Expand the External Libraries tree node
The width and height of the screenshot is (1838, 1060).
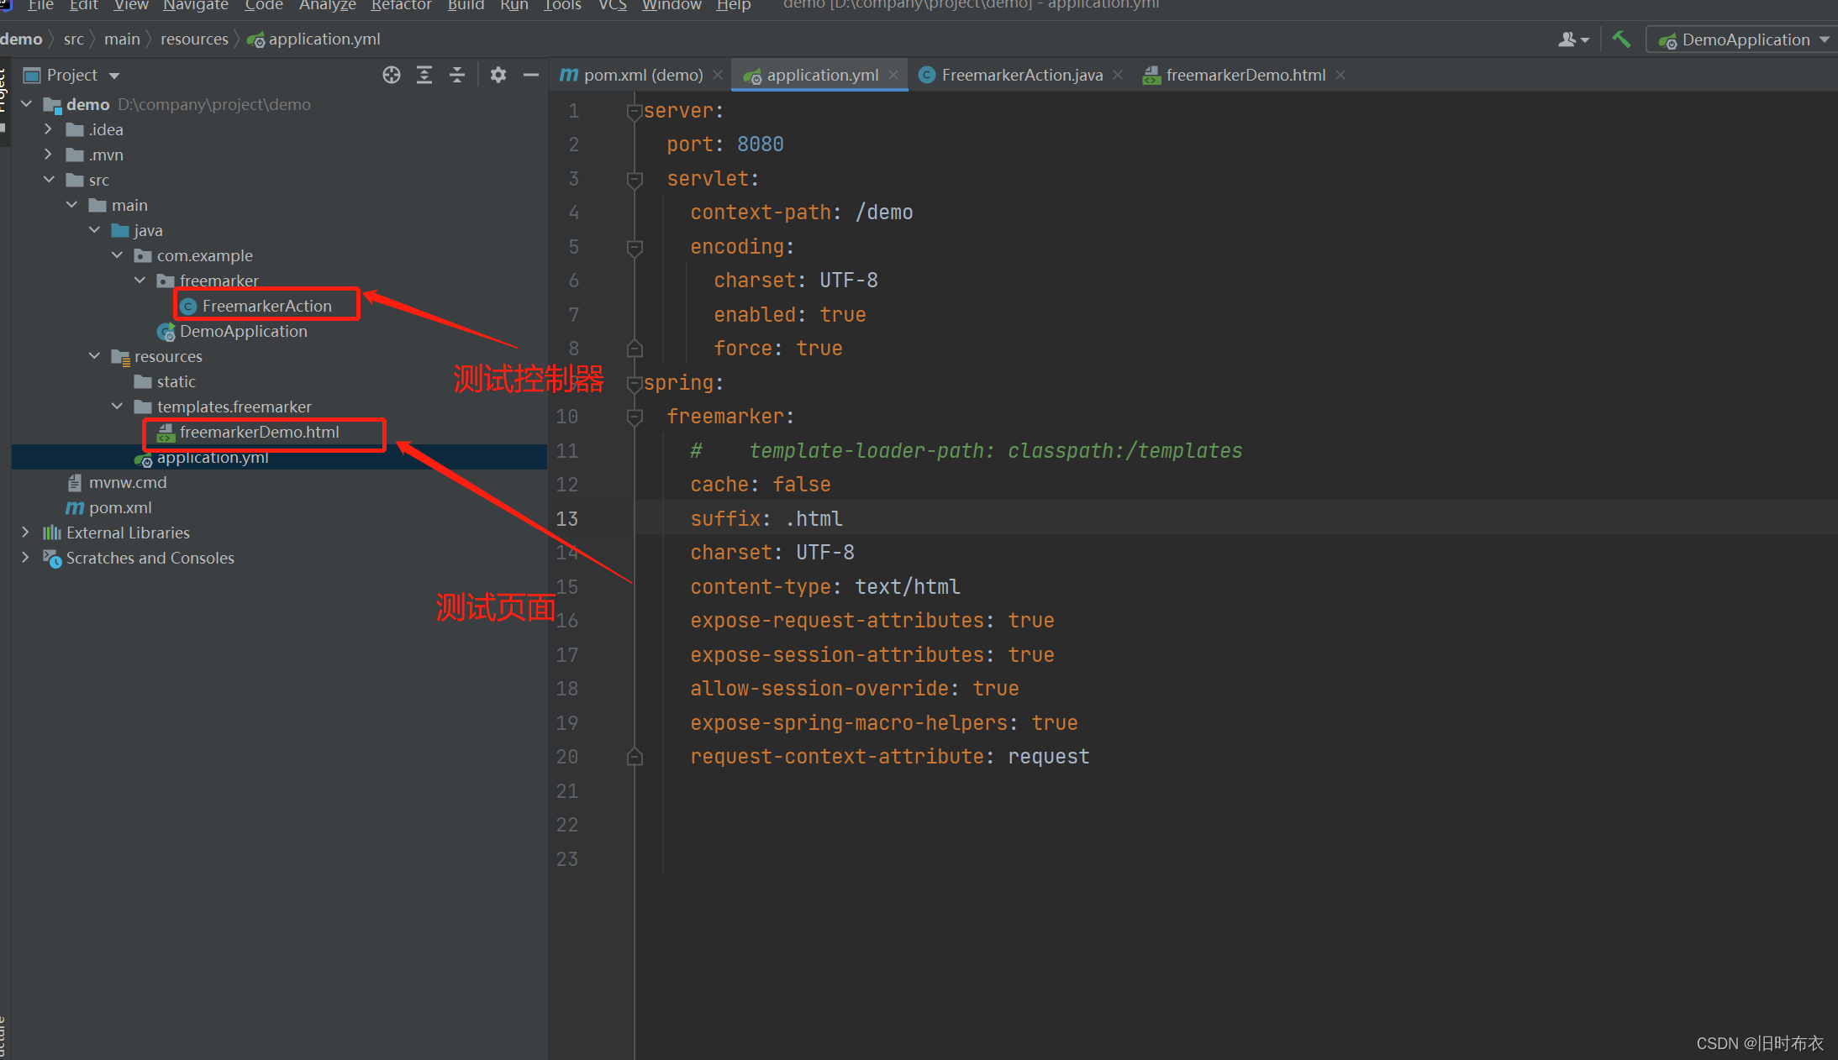pyautogui.click(x=25, y=533)
